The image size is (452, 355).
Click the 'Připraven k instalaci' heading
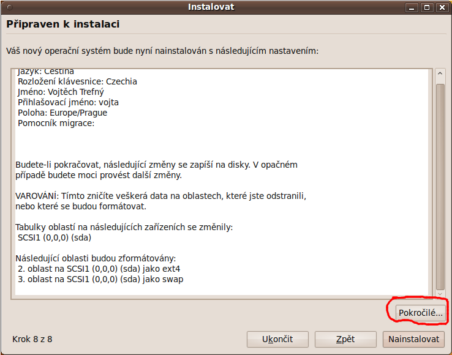coord(63,24)
